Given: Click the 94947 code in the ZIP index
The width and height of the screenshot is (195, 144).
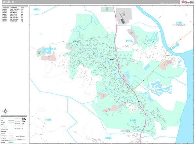Looking at the screenshot, I should point(4,14).
